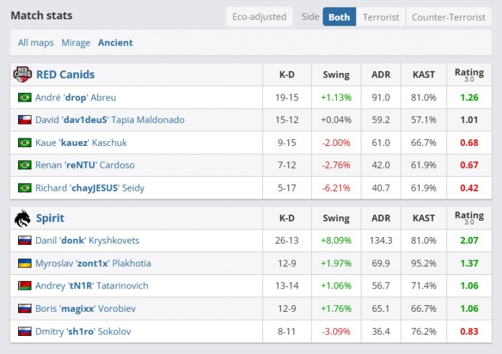Open the RED Canids team page link
The image size is (502, 354).
coord(65,74)
